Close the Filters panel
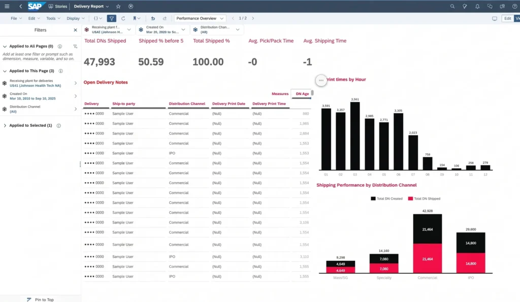520x302 pixels. tap(75, 30)
